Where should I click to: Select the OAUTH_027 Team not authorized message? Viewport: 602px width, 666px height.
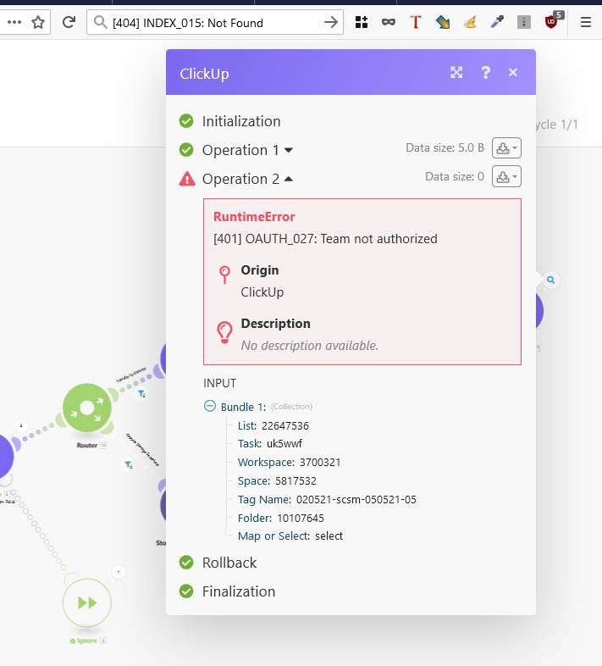point(325,239)
